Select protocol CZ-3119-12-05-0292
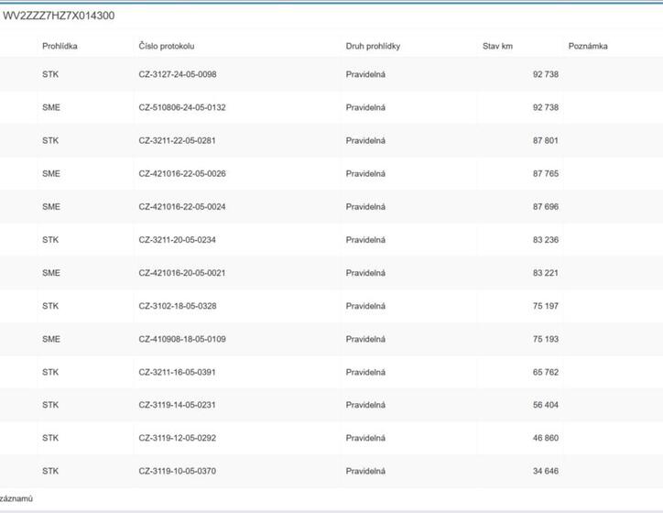This screenshot has width=663, height=513. click(178, 438)
